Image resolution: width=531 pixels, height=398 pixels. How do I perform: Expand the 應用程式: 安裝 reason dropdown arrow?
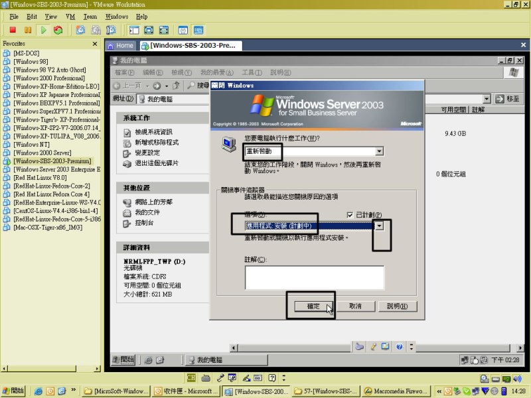(380, 226)
